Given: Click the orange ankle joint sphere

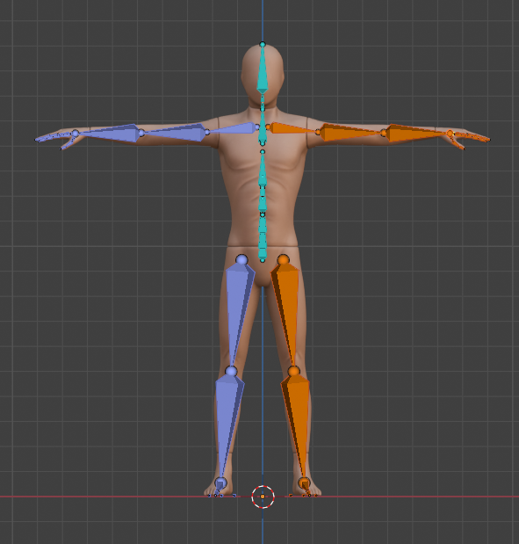Looking at the screenshot, I should pos(304,482).
